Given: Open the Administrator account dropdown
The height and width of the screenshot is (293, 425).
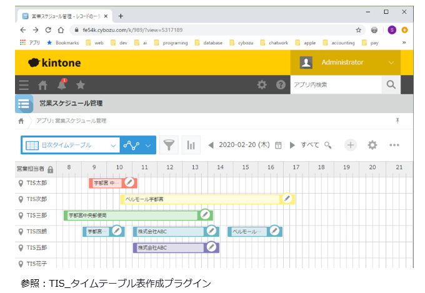Looking at the screenshot, I should [391, 62].
